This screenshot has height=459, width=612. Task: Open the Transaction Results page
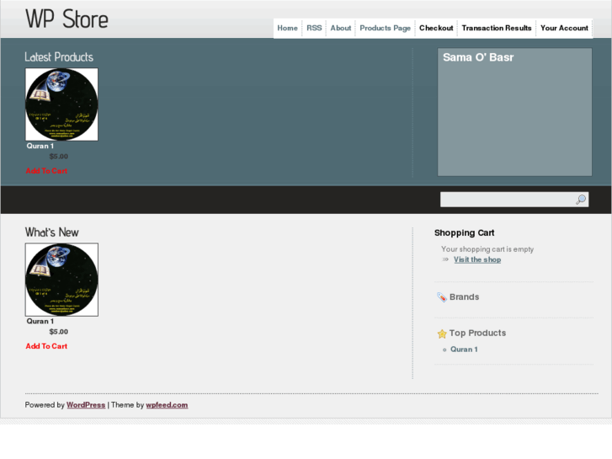[497, 28]
